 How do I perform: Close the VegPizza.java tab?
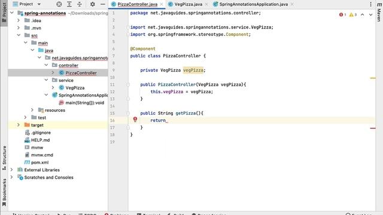(x=206, y=4)
